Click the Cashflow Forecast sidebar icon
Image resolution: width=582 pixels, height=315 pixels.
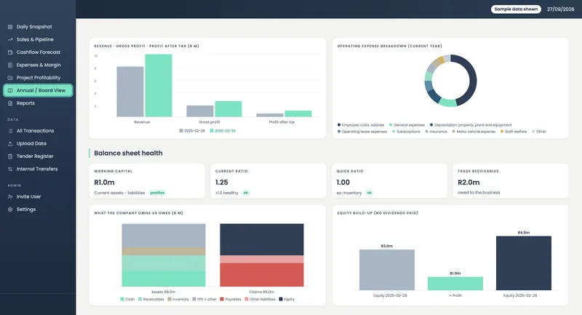tap(10, 52)
